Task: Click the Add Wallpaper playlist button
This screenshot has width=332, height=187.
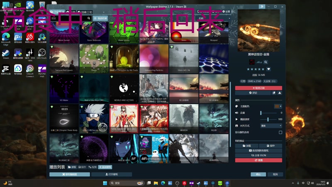Action: tap(105, 167)
